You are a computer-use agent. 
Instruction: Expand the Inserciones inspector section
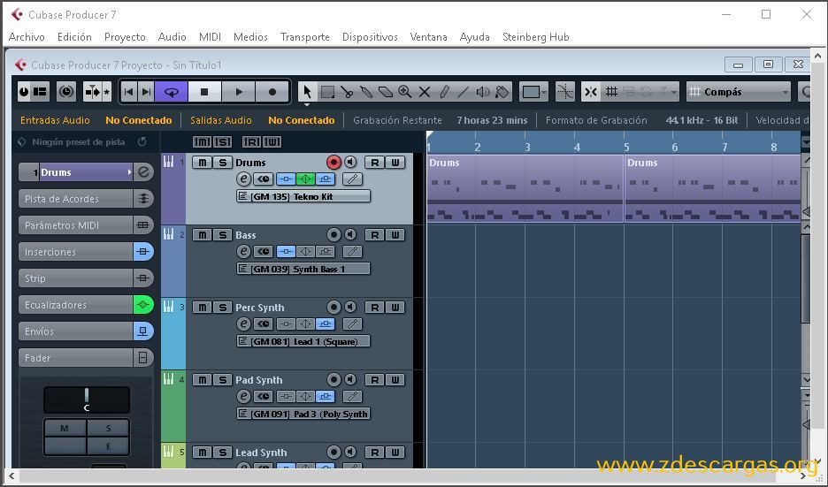point(75,252)
